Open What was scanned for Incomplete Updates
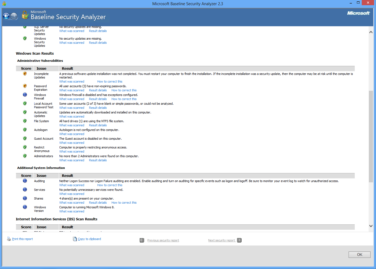The image size is (376, 269). [72, 81]
